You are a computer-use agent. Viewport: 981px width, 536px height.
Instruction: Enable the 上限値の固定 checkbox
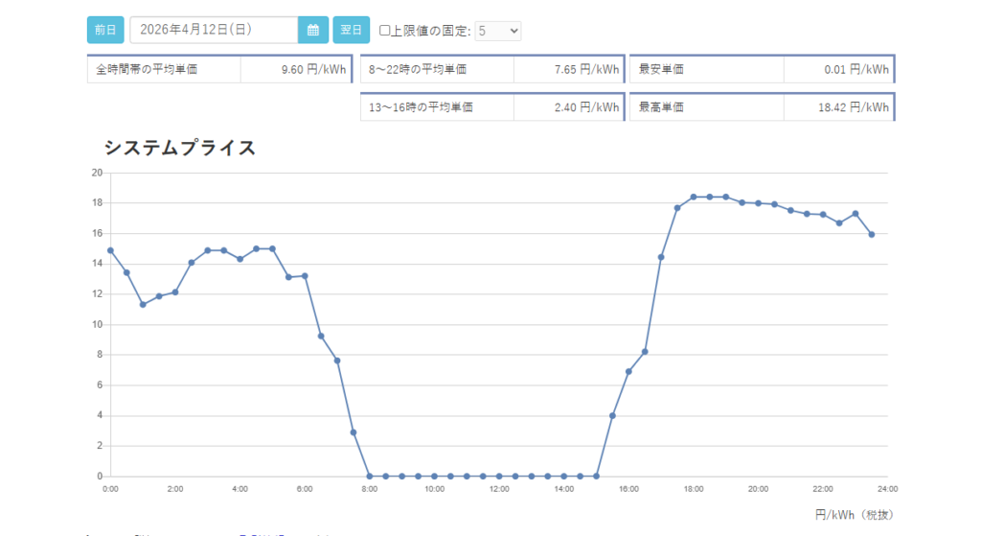click(385, 31)
